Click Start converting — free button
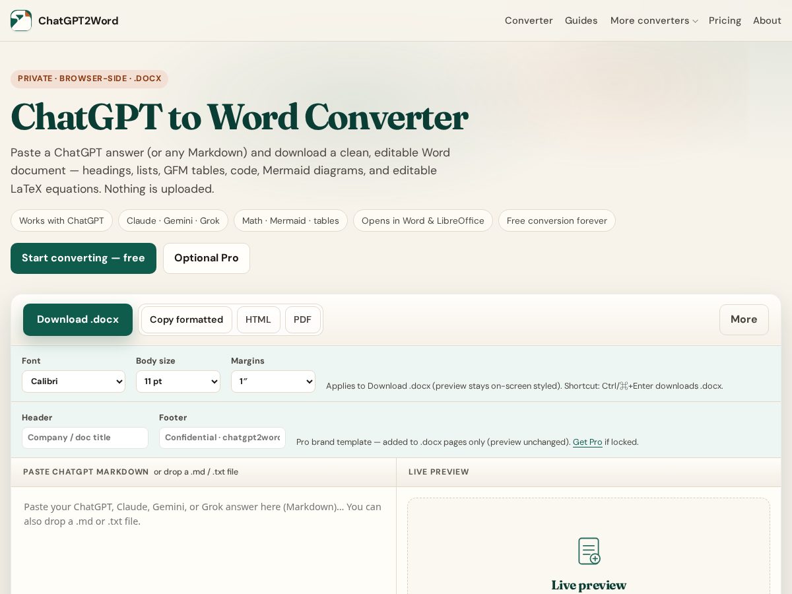The image size is (792, 594). 83,258
